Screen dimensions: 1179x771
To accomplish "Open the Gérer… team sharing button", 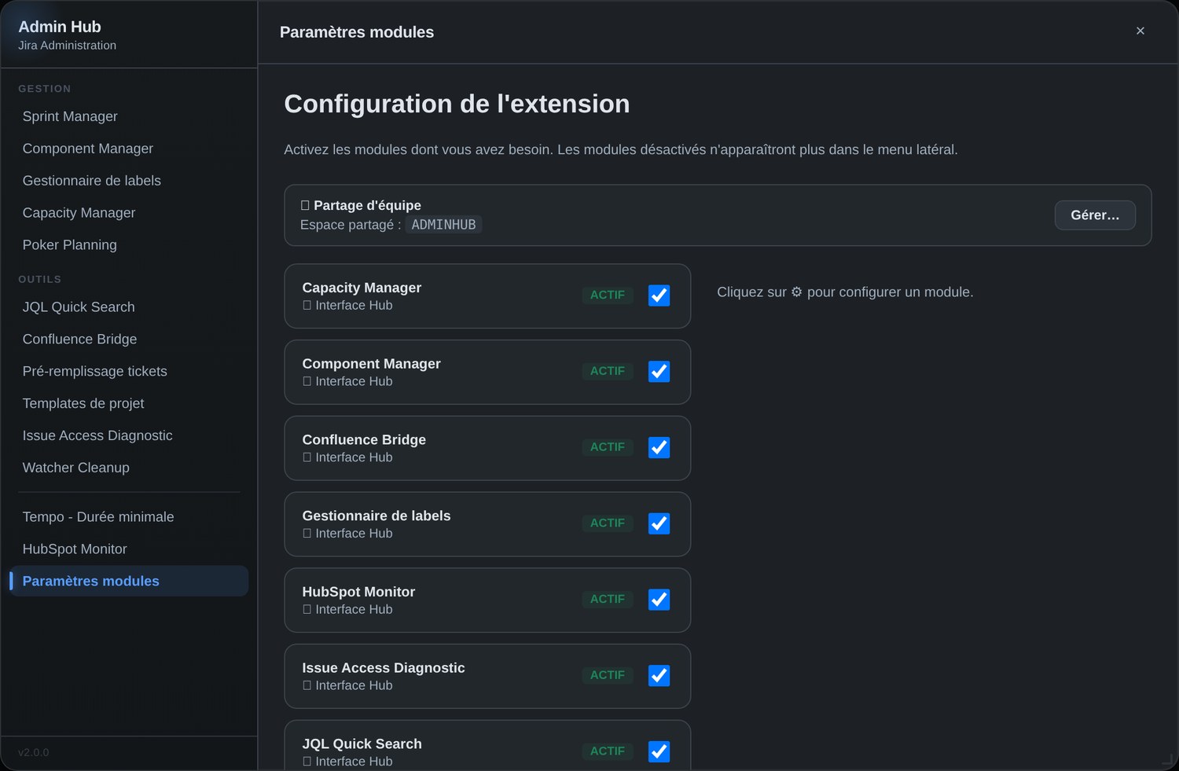I will pyautogui.click(x=1095, y=215).
